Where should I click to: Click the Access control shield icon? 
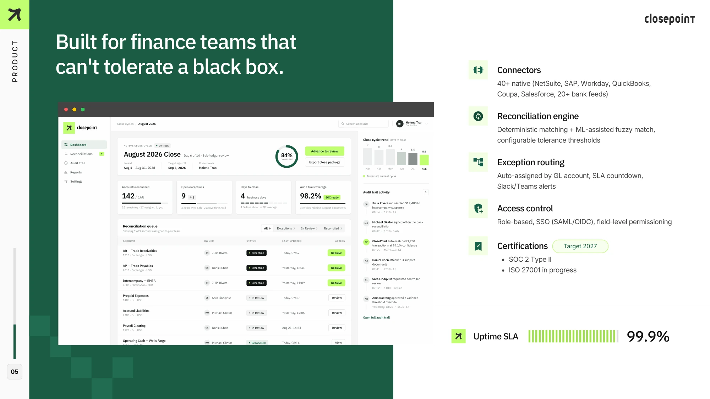(x=478, y=208)
